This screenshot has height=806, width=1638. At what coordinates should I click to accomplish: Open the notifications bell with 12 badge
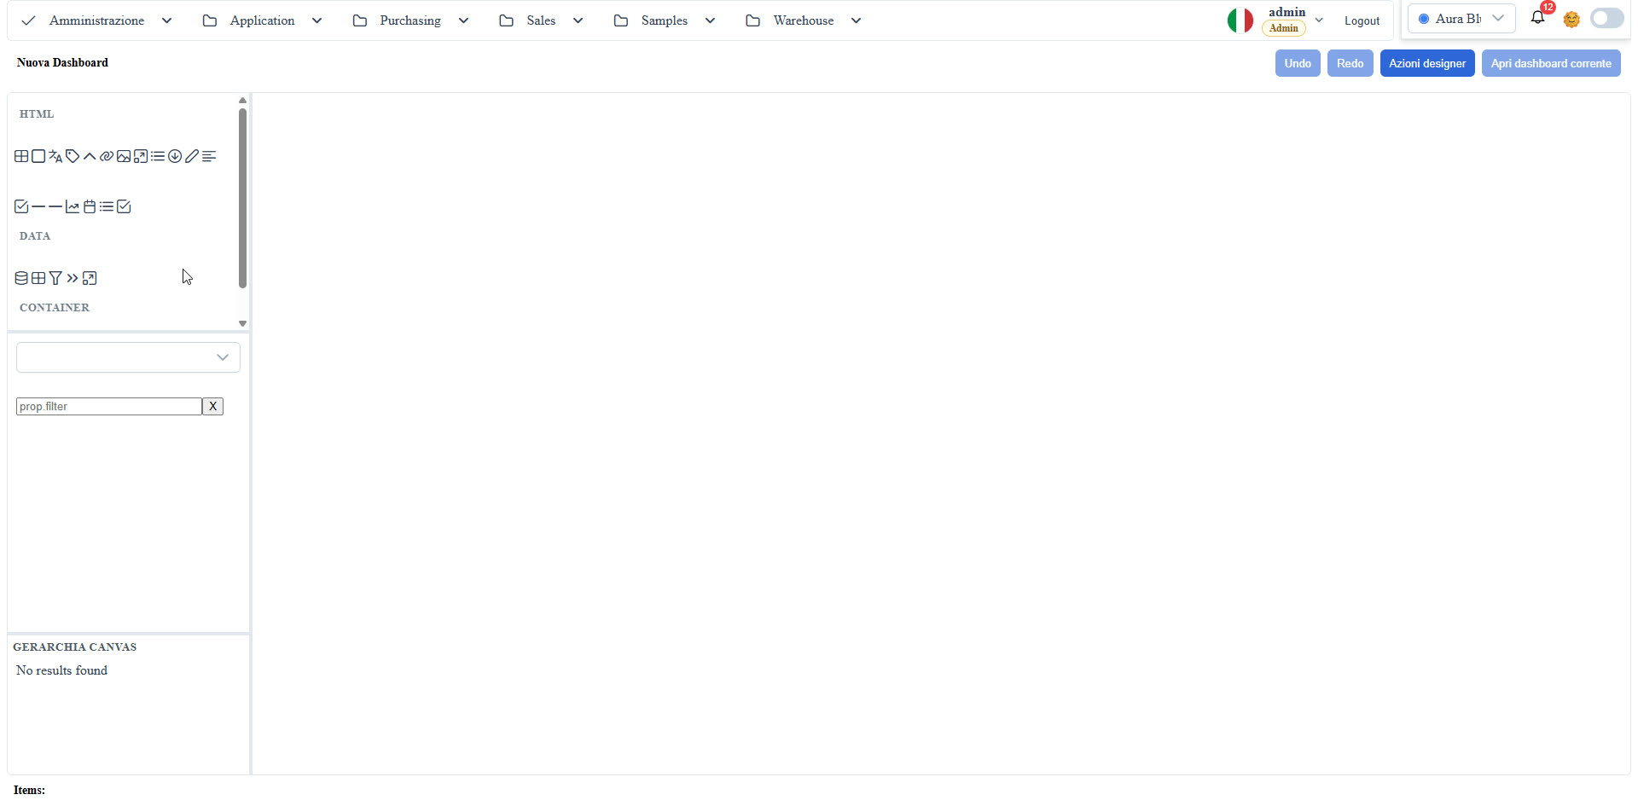pos(1537,17)
